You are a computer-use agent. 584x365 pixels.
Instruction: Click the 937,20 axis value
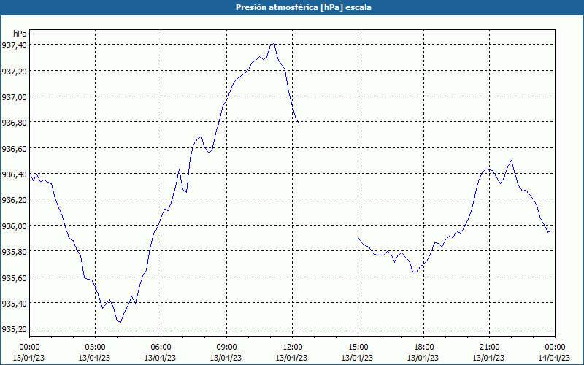tap(14, 71)
